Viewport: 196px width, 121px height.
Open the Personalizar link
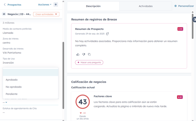tap(184, 6)
